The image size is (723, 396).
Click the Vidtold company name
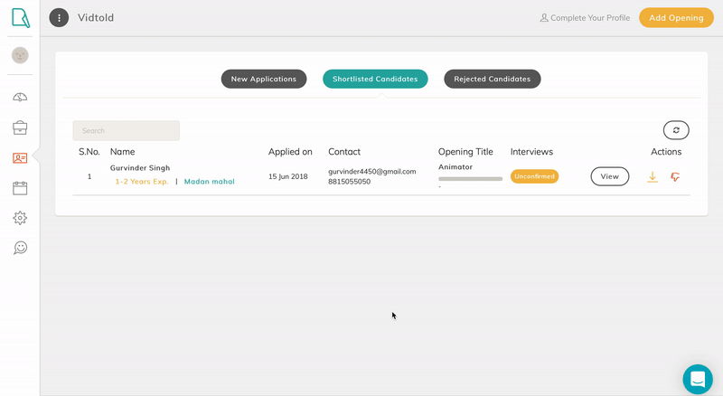(96, 17)
